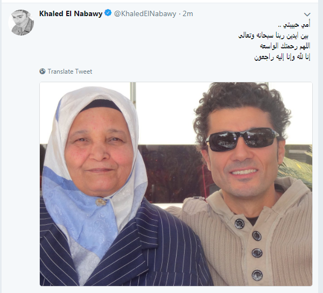This screenshot has height=293, width=323.
Task: Click the top button on beige cardigan
Action: click(240, 224)
